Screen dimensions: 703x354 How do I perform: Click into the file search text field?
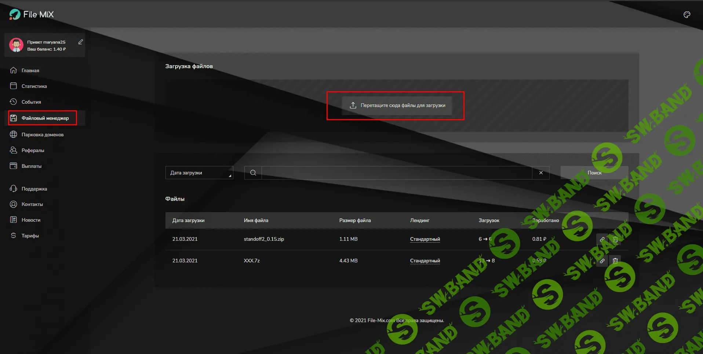tap(396, 173)
